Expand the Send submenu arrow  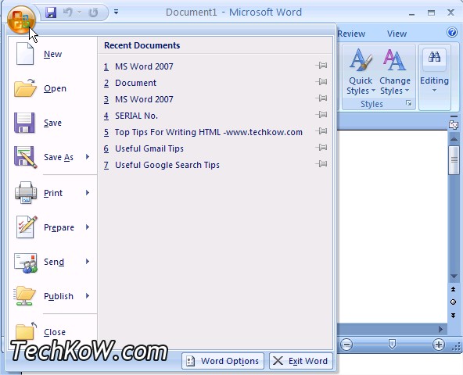(x=88, y=262)
